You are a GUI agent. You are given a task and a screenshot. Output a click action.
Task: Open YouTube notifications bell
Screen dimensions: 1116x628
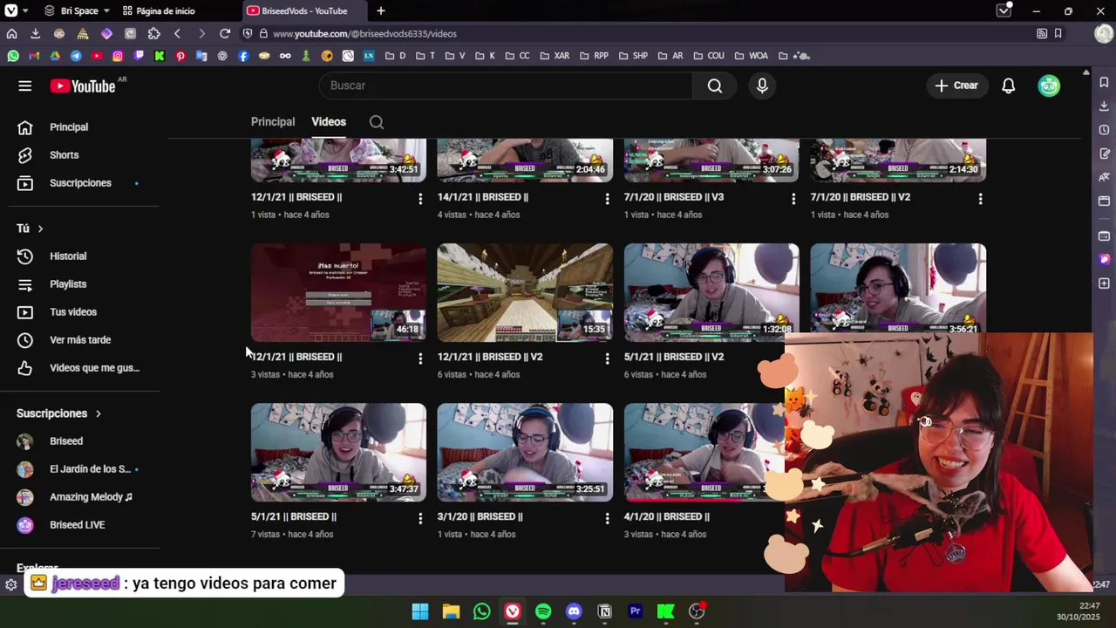pyautogui.click(x=1009, y=85)
